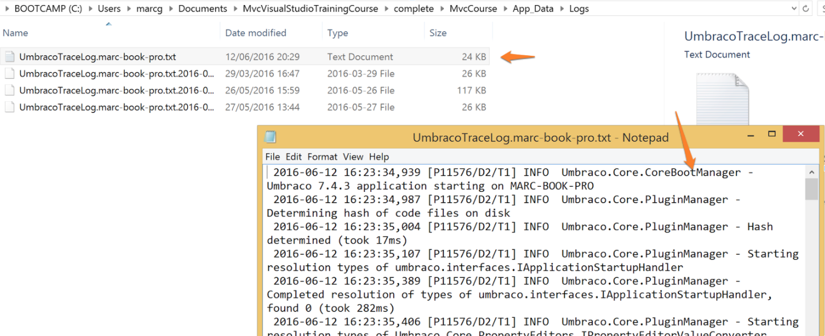Image resolution: width=825 pixels, height=336 pixels.
Task: Expand the chevron after MvcVisualStudioTrainingCourse breadcrumb
Action: (x=386, y=9)
